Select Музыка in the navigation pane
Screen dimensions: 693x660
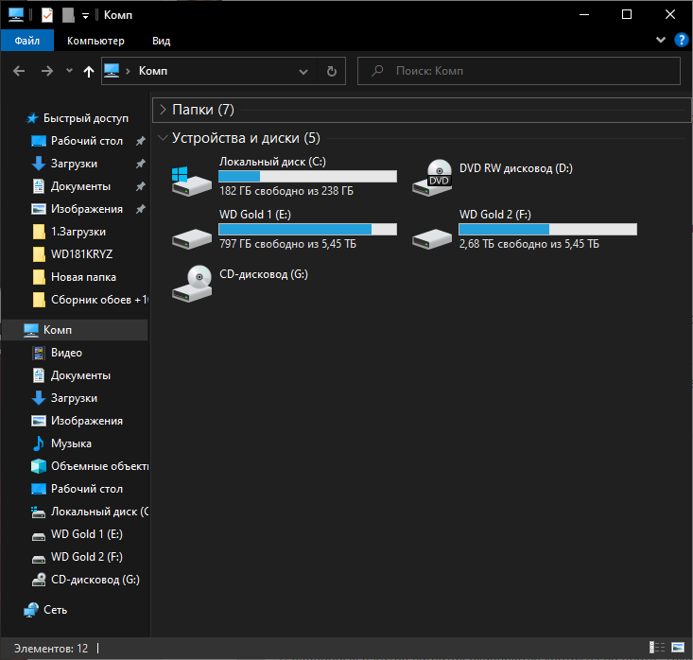point(71,443)
